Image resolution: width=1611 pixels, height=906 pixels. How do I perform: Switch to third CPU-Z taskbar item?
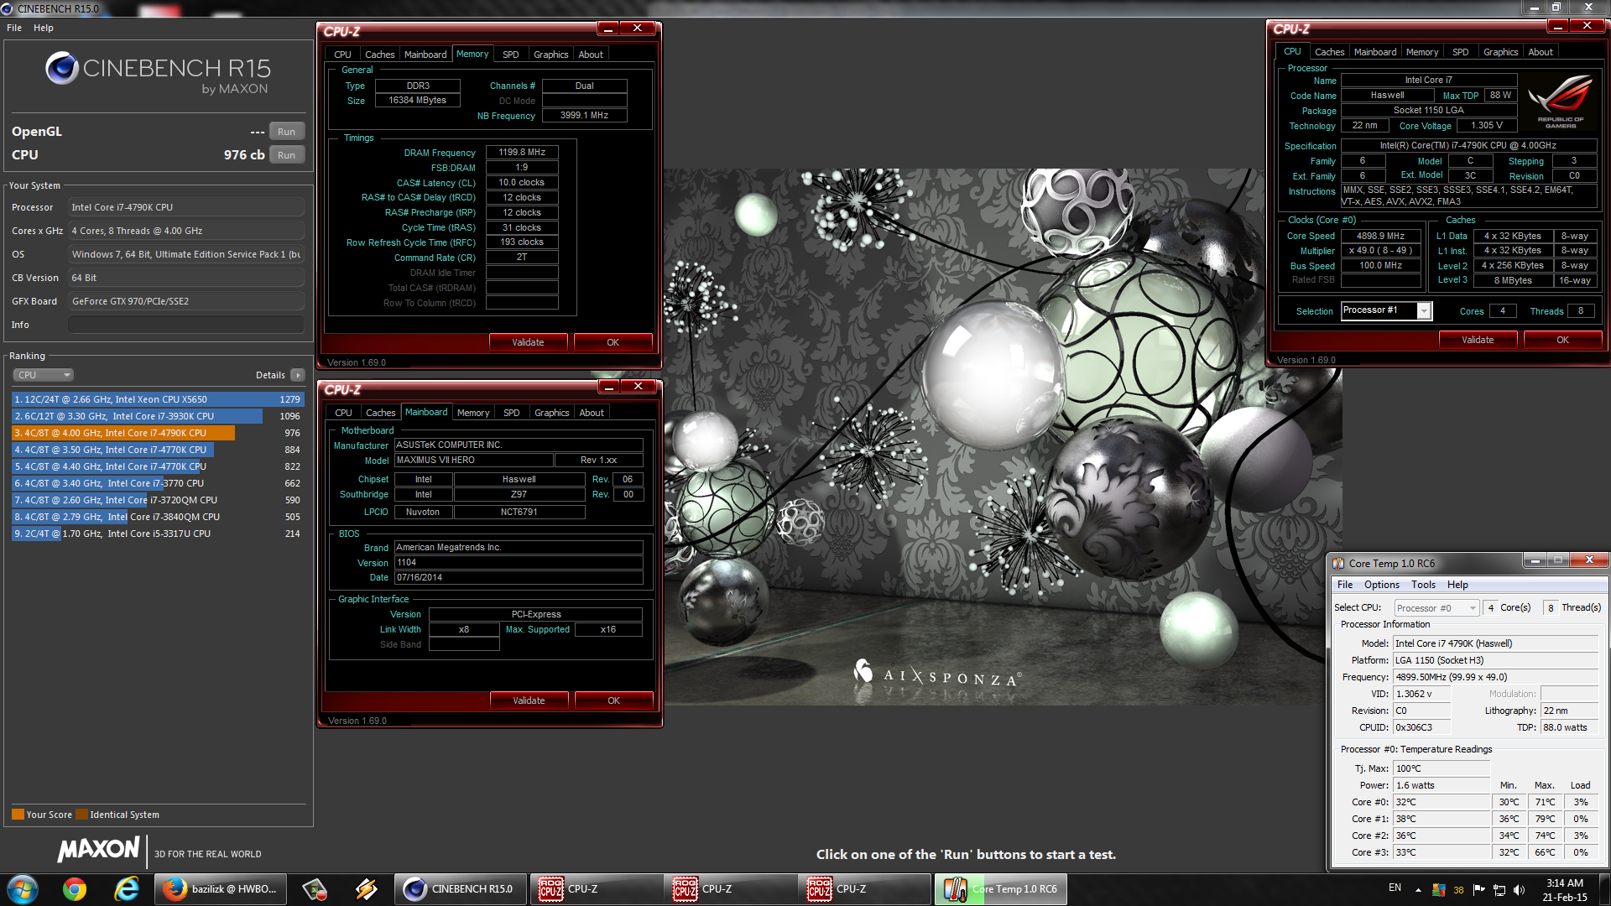pos(864,889)
